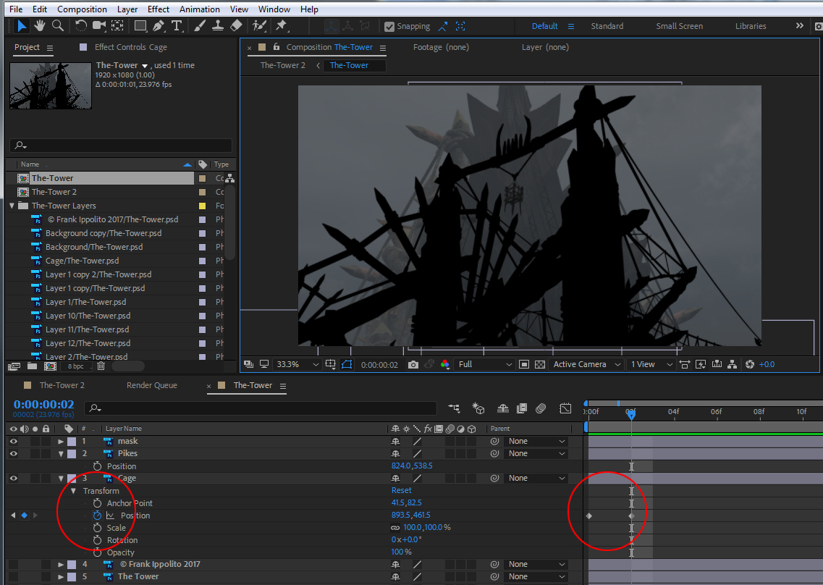Viewport: 823px width, 585px height.
Task: Switch to the Small Screen workspace
Action: pyautogui.click(x=679, y=26)
